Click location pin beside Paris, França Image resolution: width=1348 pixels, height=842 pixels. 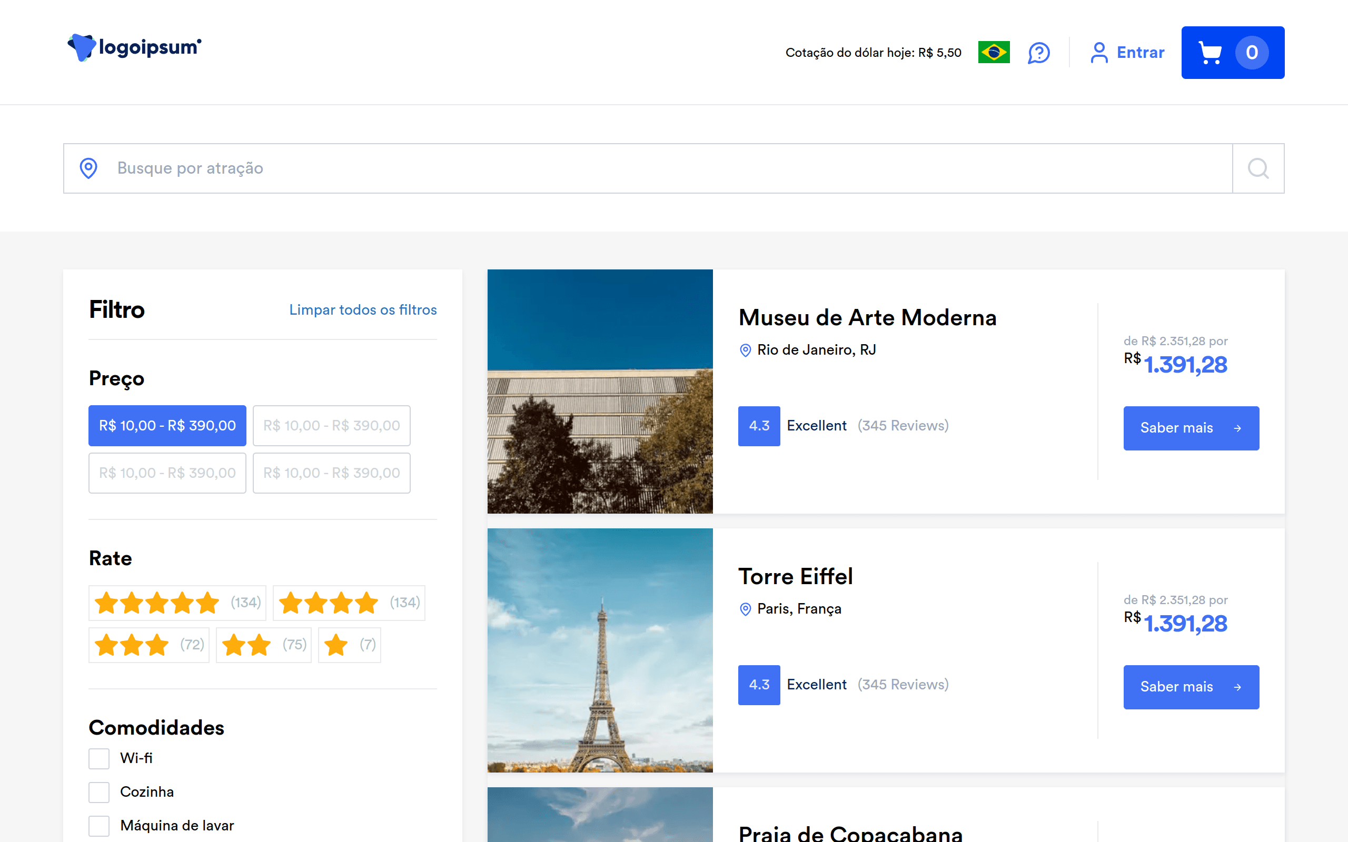point(745,609)
